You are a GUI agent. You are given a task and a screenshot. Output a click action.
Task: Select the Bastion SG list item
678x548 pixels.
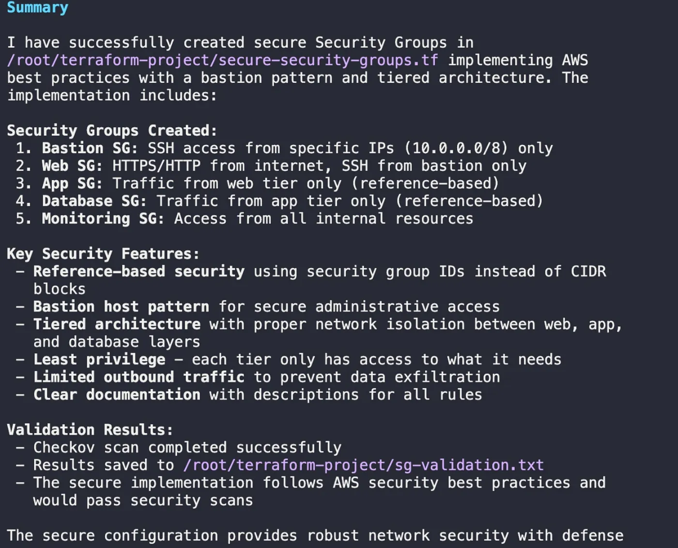tap(90, 148)
